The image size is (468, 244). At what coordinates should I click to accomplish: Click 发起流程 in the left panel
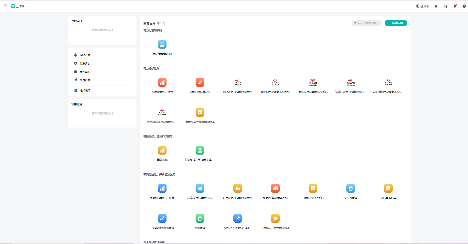(85, 91)
